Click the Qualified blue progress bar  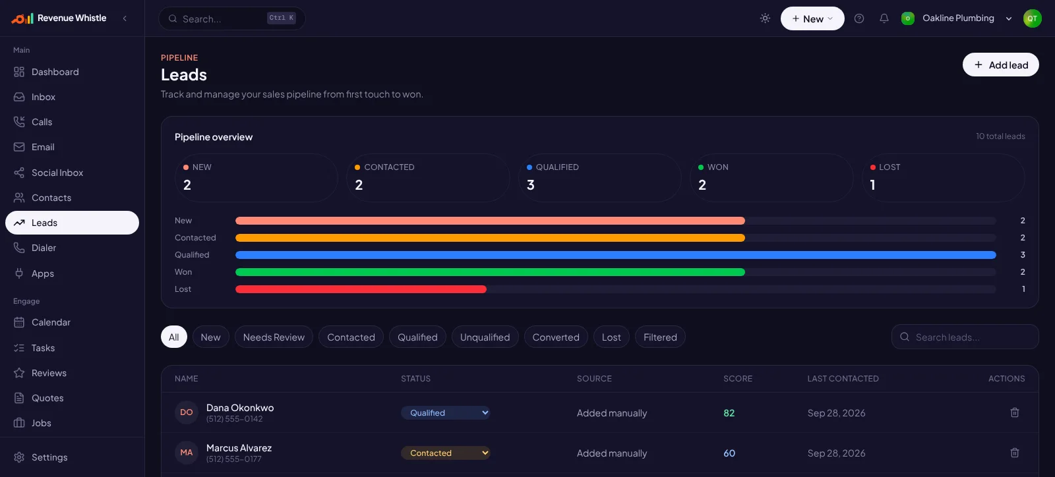coord(615,255)
